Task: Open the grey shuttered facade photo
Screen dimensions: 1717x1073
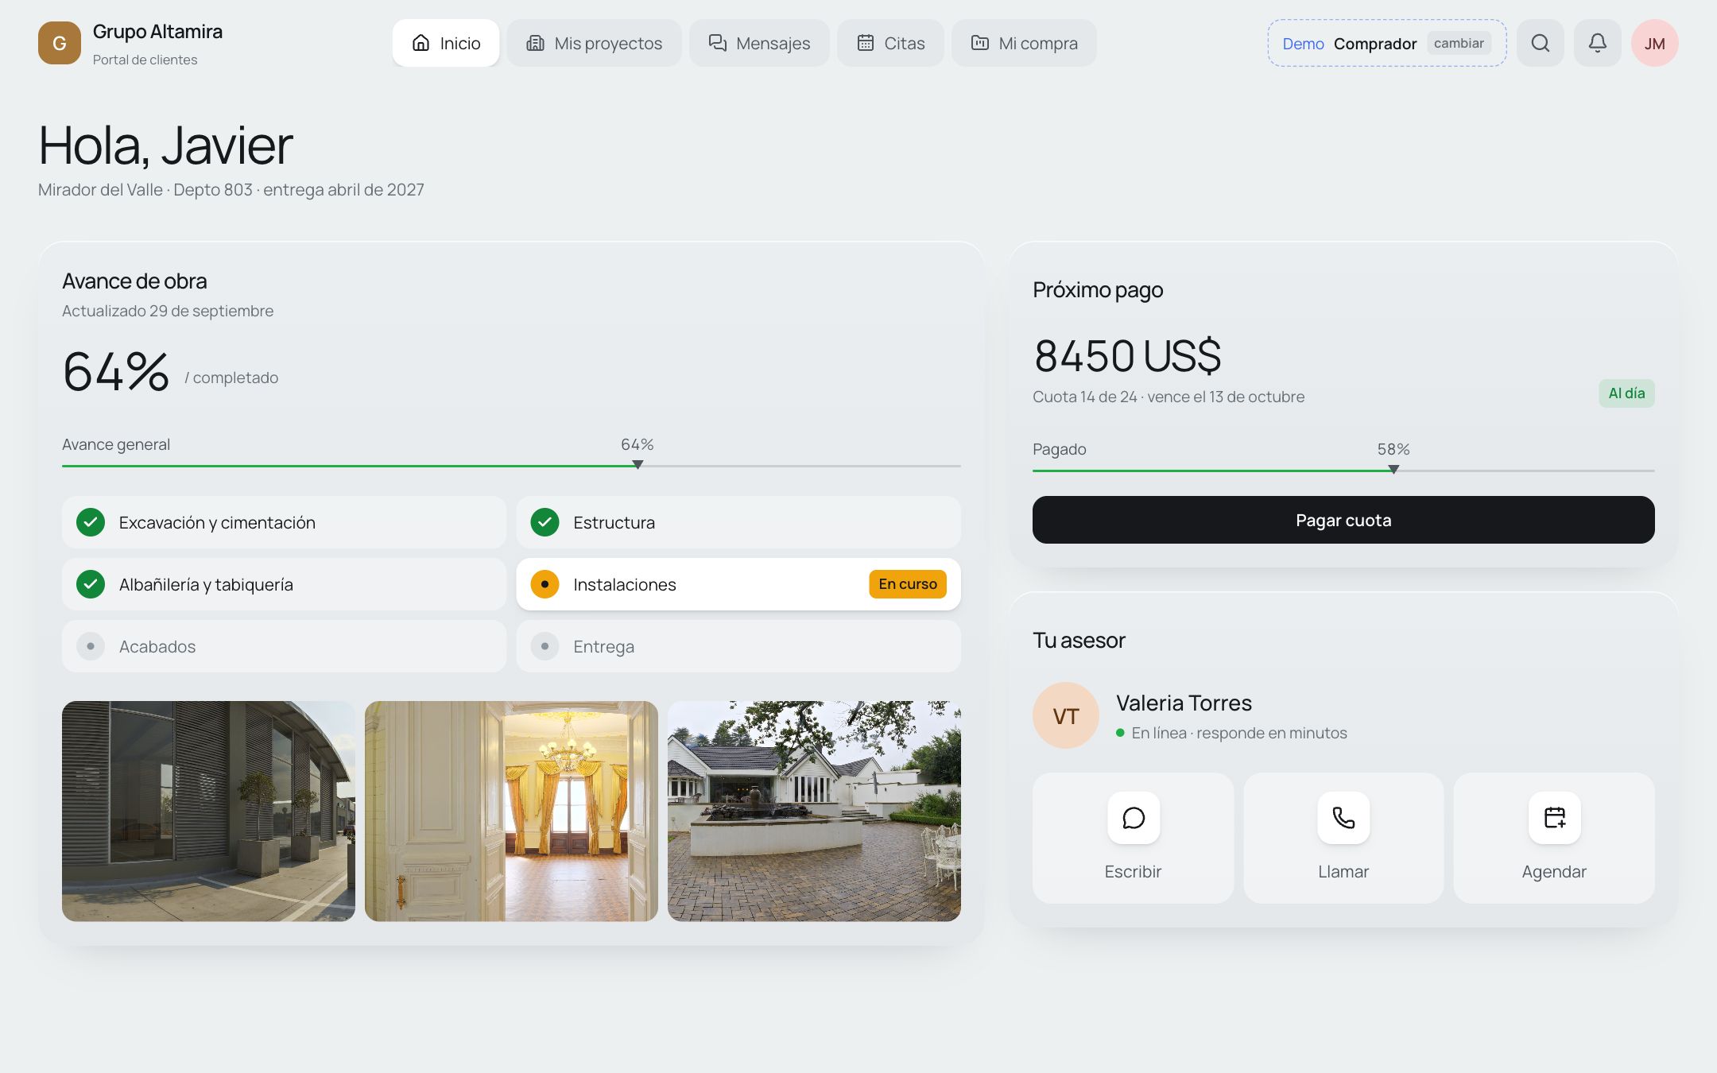Action: (x=208, y=811)
